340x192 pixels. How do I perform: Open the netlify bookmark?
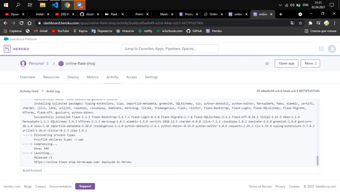pos(145,31)
